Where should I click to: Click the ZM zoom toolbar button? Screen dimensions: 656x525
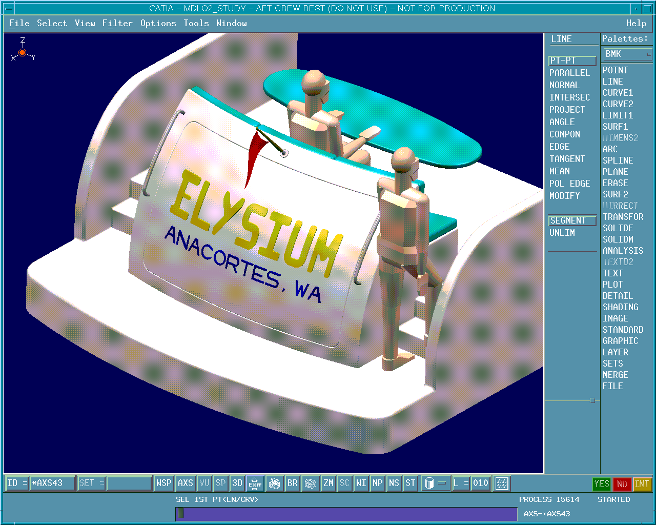pos(329,483)
